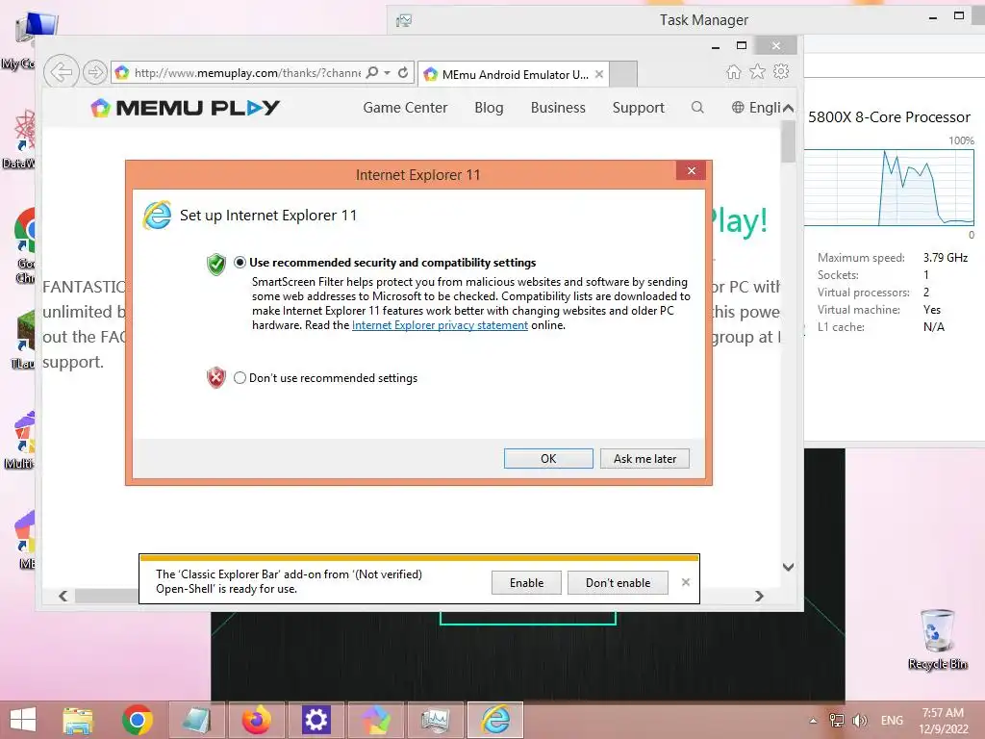The height and width of the screenshot is (739, 985).
Task: Click Internet Explorer taskbar icon
Action: 495,720
